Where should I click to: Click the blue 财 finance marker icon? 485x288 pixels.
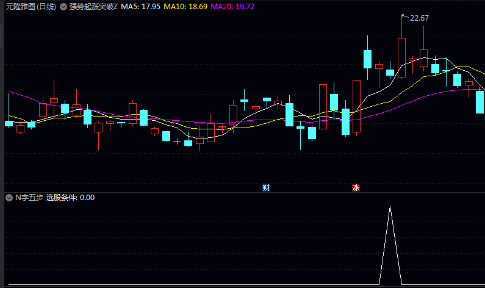[266, 187]
